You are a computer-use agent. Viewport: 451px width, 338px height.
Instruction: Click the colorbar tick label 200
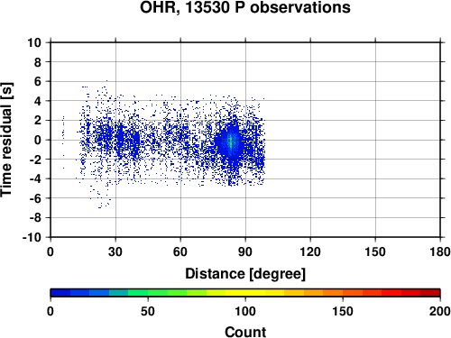[x=439, y=311]
